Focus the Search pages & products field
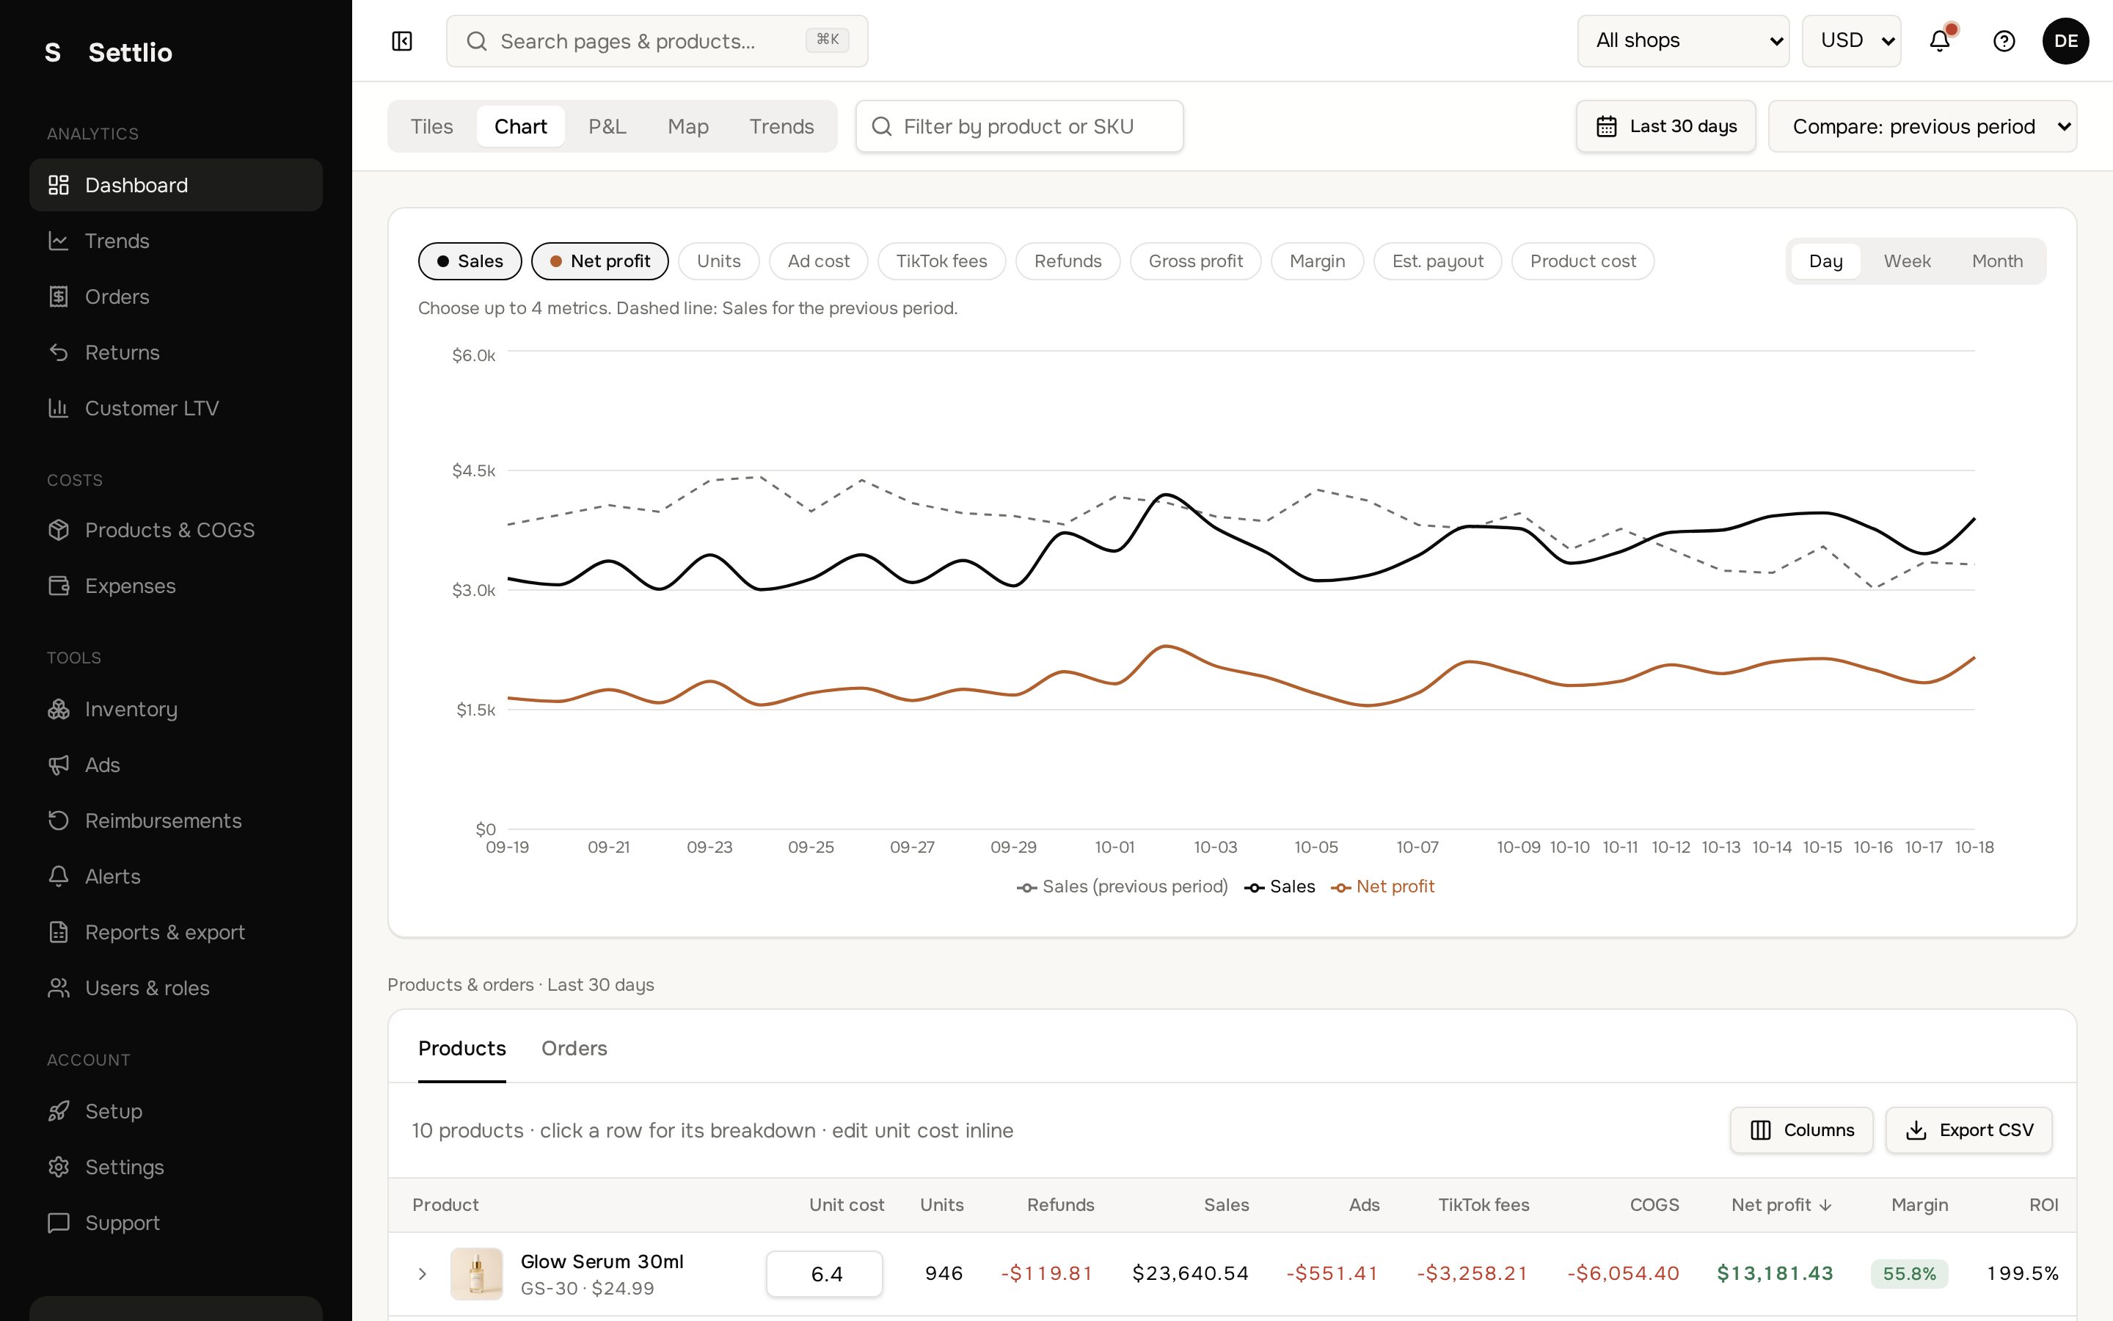The image size is (2113, 1321). coord(657,41)
